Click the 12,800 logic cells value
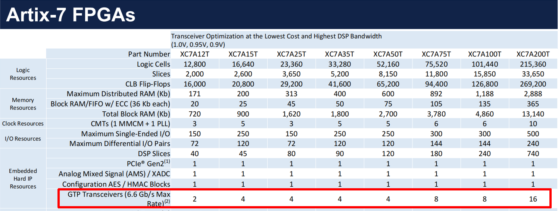Viewport: 558px width, 211px height. [x=194, y=64]
